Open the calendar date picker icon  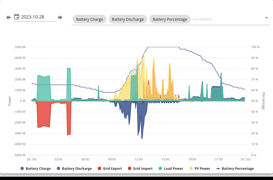(17, 17)
